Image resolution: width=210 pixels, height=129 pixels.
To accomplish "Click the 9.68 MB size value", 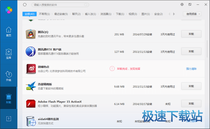I will (119, 87).
